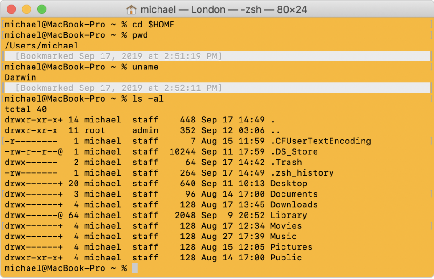
Task: Click the yellow minimize window button
Action: point(27,9)
